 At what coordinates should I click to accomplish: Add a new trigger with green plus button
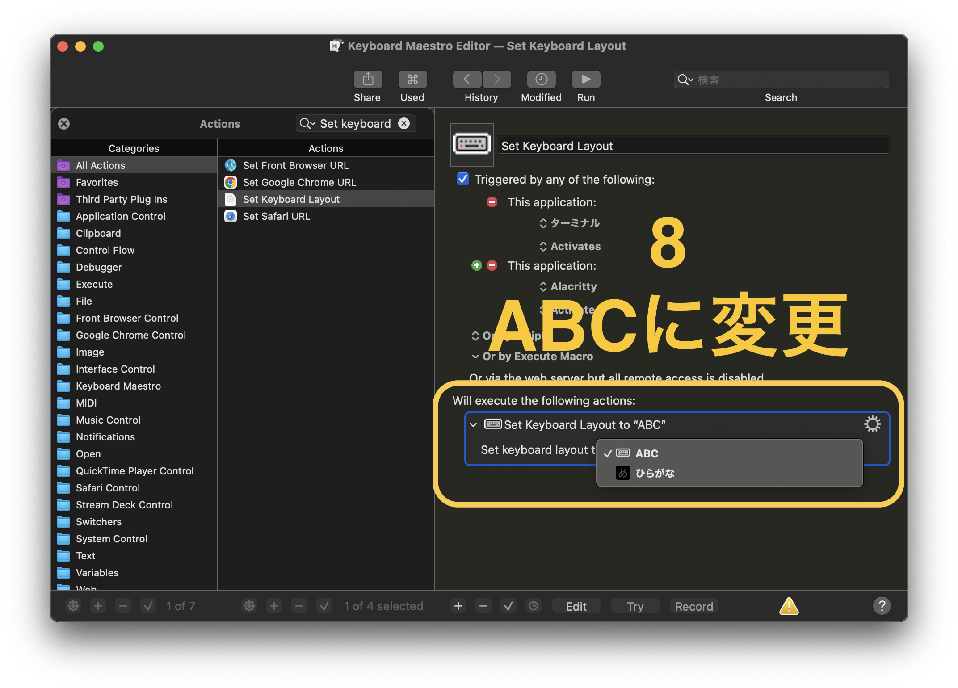coord(477,266)
